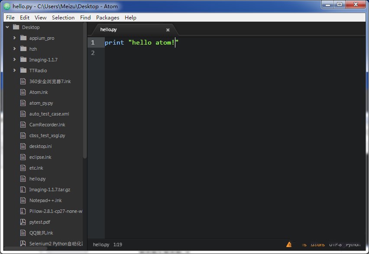Click the pytest.pdf file icon
The width and height of the screenshot is (369, 254).
point(23,222)
